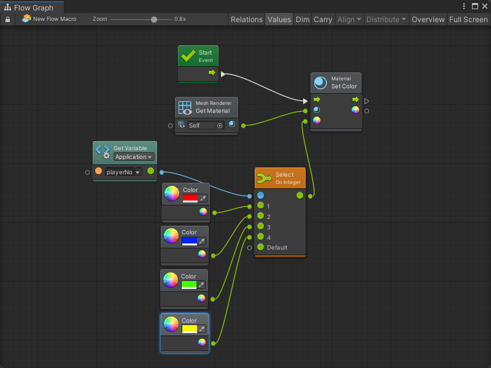Open the window options kebab menu
This screenshot has height=368, width=491.
click(x=465, y=6)
